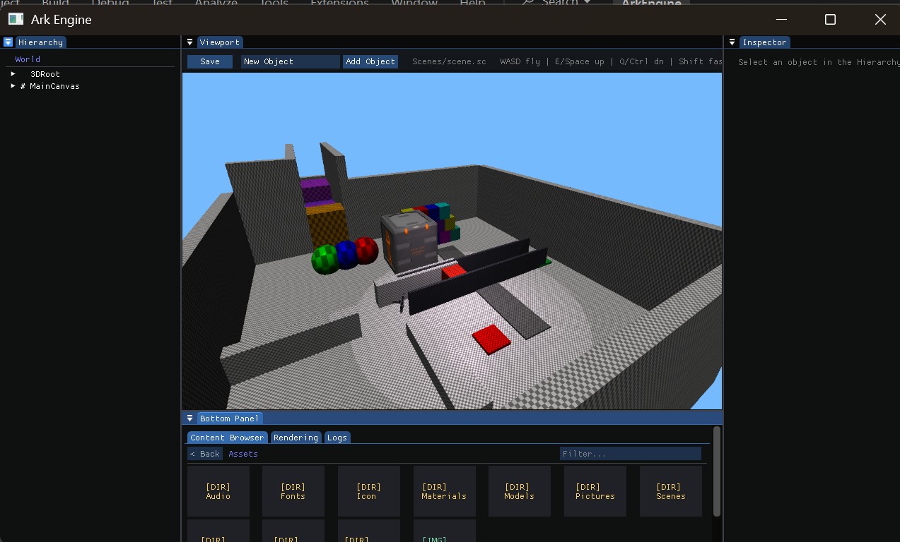The image size is (900, 542).
Task: Select MainCanvas in the hierarchy
Action: tap(54, 86)
